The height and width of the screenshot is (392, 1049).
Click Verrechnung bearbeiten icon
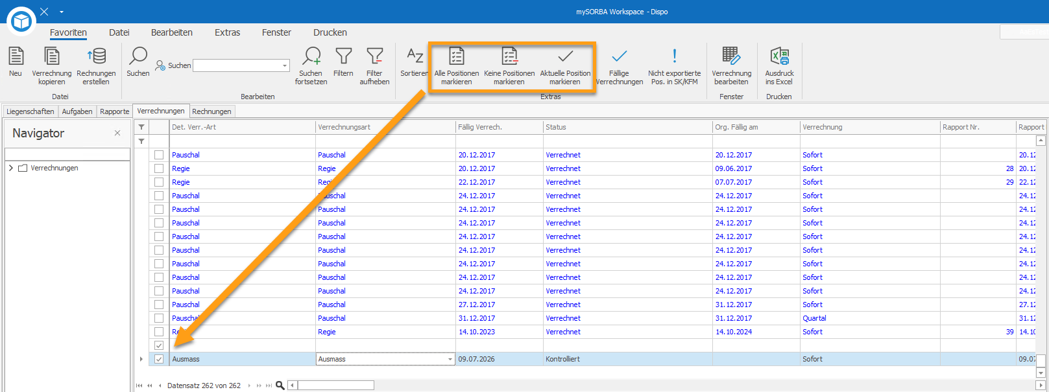pyautogui.click(x=731, y=56)
